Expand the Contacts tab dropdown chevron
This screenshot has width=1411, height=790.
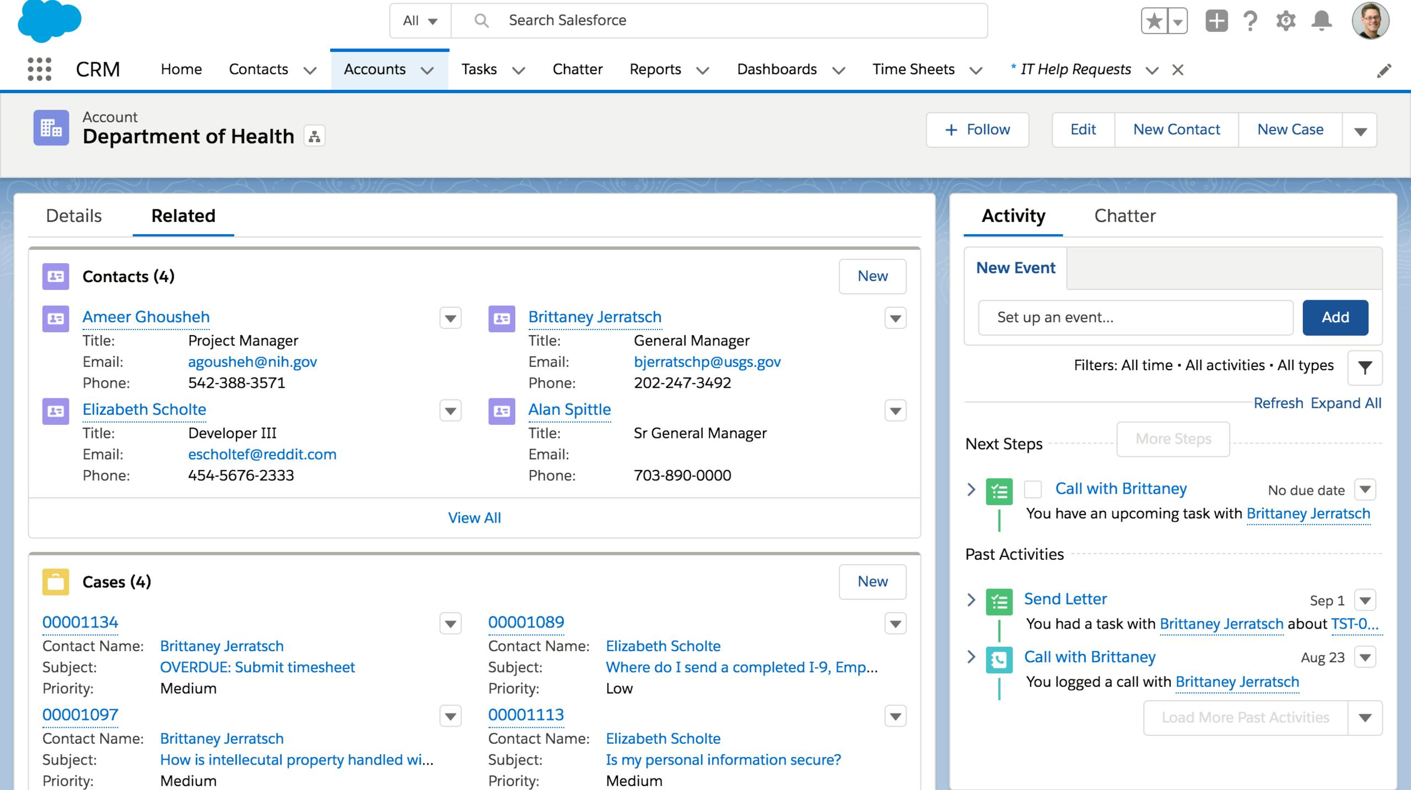click(x=310, y=70)
